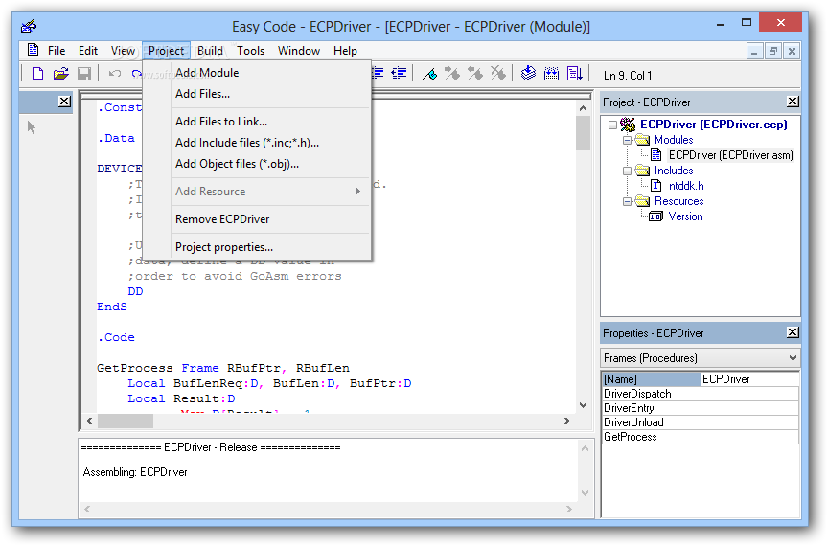The width and height of the screenshot is (828, 546).
Task: Select GetProcess in procedures list
Action: (x=700, y=437)
